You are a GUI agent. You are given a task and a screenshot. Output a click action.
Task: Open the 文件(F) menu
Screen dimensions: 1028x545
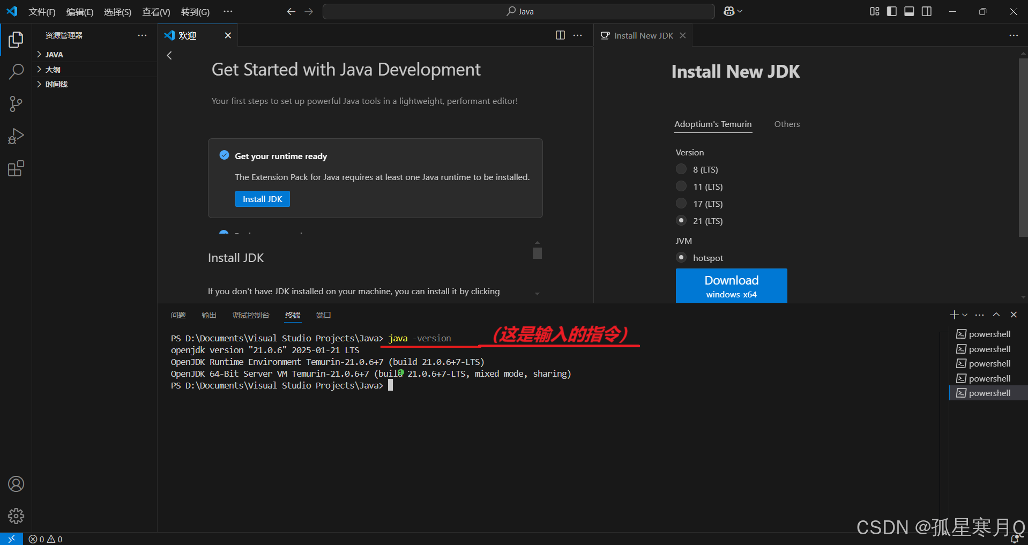(x=42, y=12)
